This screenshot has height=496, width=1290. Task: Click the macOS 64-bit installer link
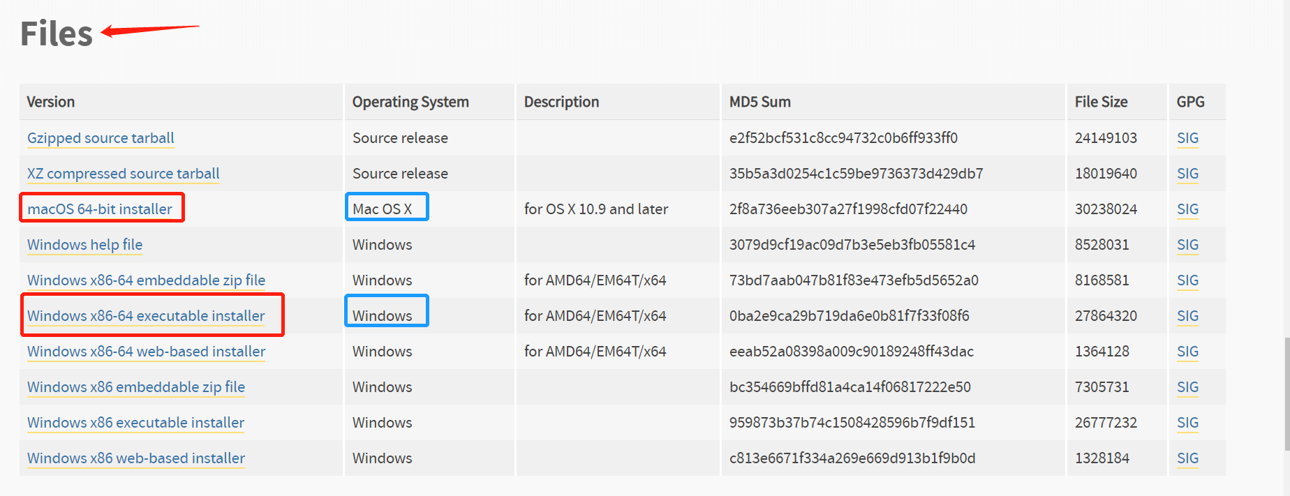click(100, 209)
